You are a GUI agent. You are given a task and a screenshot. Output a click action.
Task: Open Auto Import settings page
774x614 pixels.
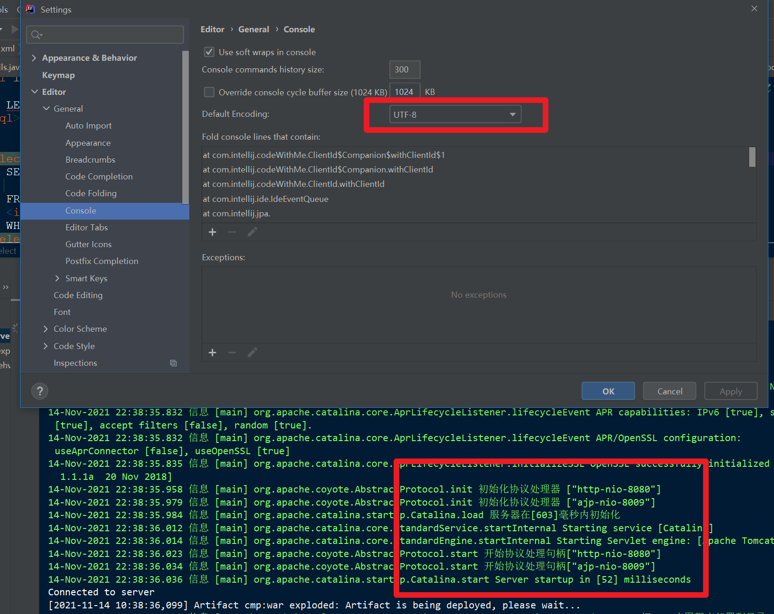(88, 126)
